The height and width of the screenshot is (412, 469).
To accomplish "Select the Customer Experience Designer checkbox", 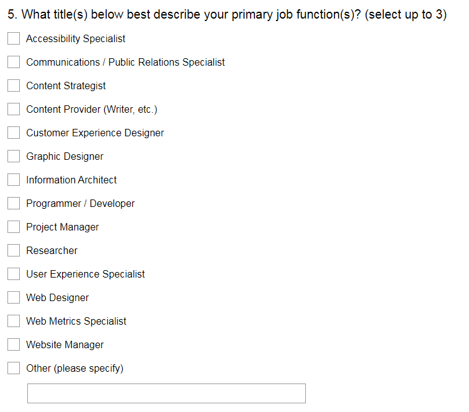I will tap(14, 133).
